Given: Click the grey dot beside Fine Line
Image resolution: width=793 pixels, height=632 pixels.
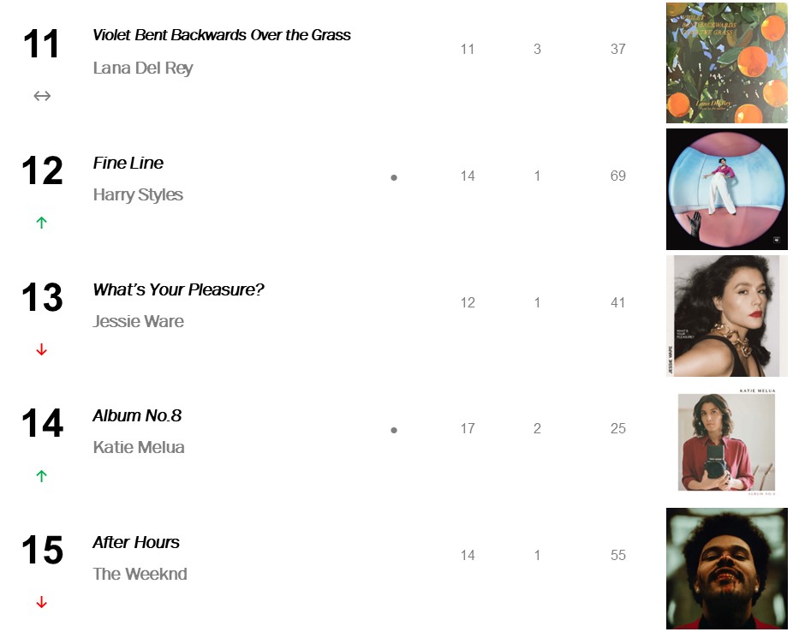Looking at the screenshot, I should coord(394,178).
